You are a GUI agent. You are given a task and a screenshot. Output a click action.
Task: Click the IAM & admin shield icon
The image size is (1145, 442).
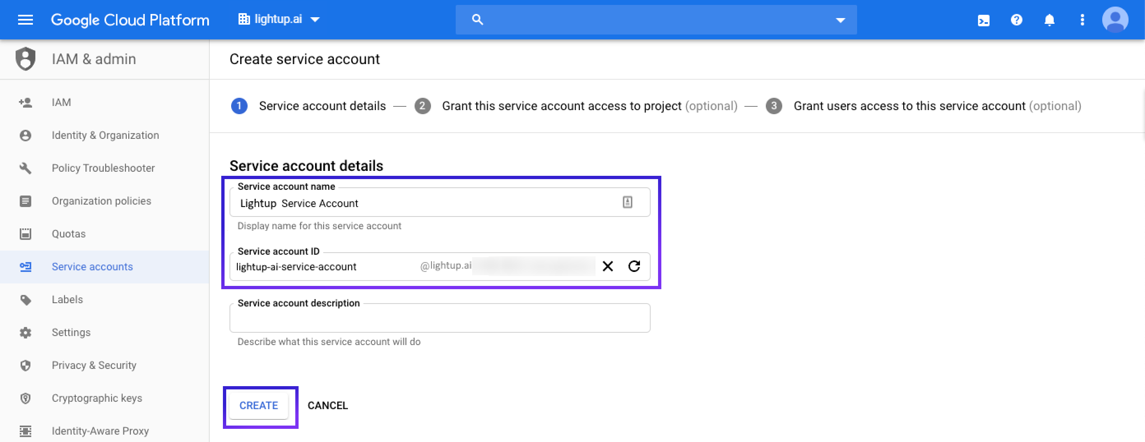[x=25, y=59]
